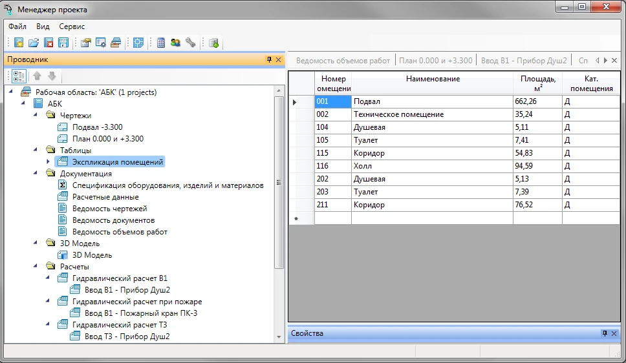This screenshot has height=363, width=626.
Task: Open the calculator tool in toolbar
Action: tap(161, 43)
